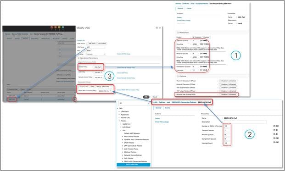Collapse the Operational Parameters section

pos(78,58)
